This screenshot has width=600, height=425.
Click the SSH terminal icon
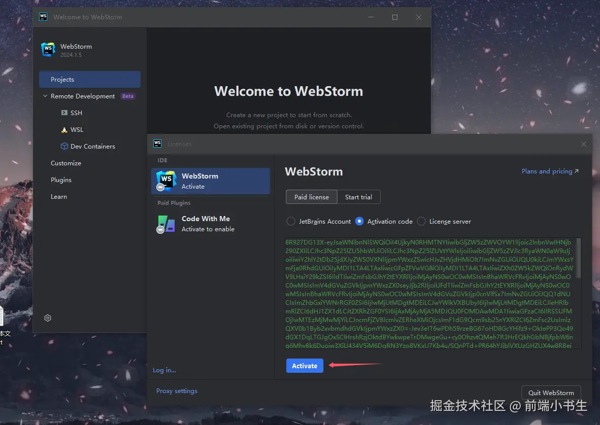pos(64,113)
